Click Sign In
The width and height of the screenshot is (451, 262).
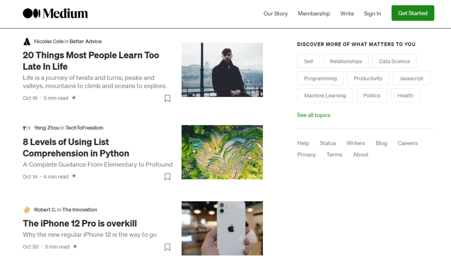coord(372,14)
